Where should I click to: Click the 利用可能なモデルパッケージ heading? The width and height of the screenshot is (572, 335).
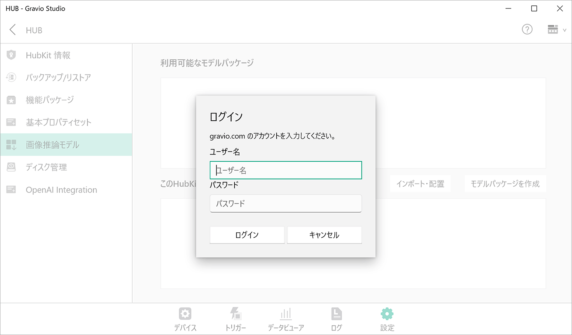(x=207, y=63)
